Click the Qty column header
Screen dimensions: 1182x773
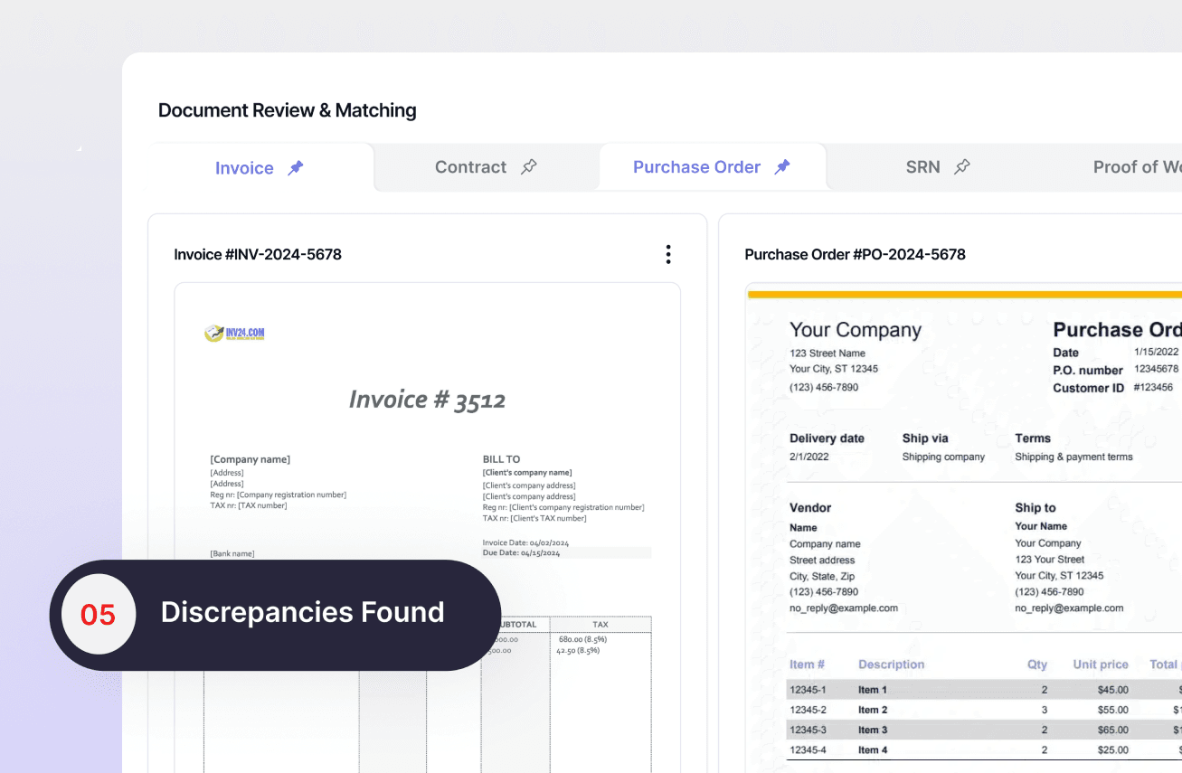click(x=1037, y=665)
